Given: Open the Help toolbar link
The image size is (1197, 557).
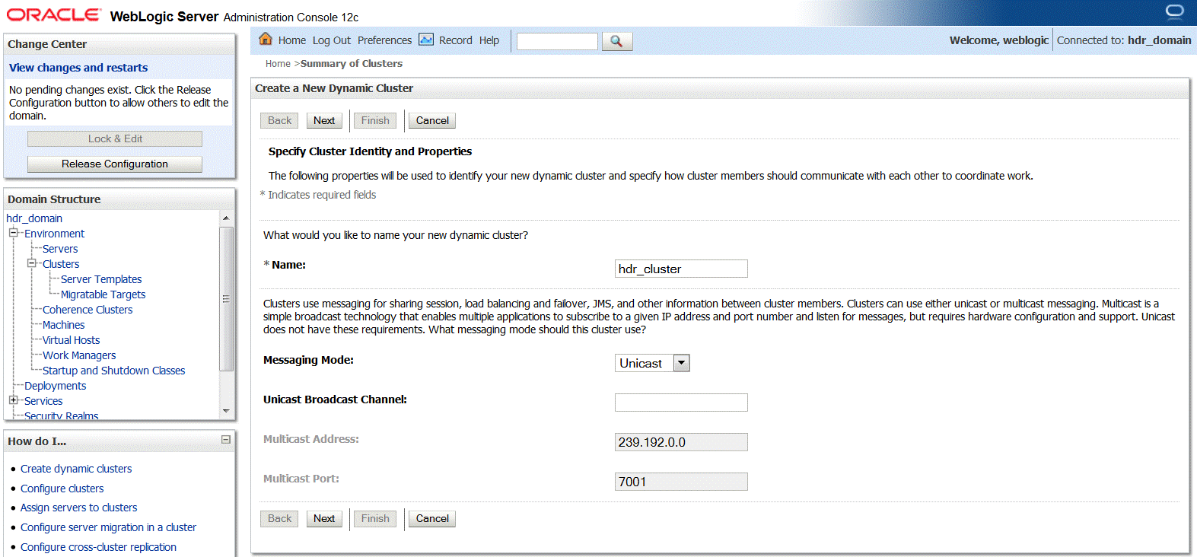Looking at the screenshot, I should pyautogui.click(x=489, y=40).
